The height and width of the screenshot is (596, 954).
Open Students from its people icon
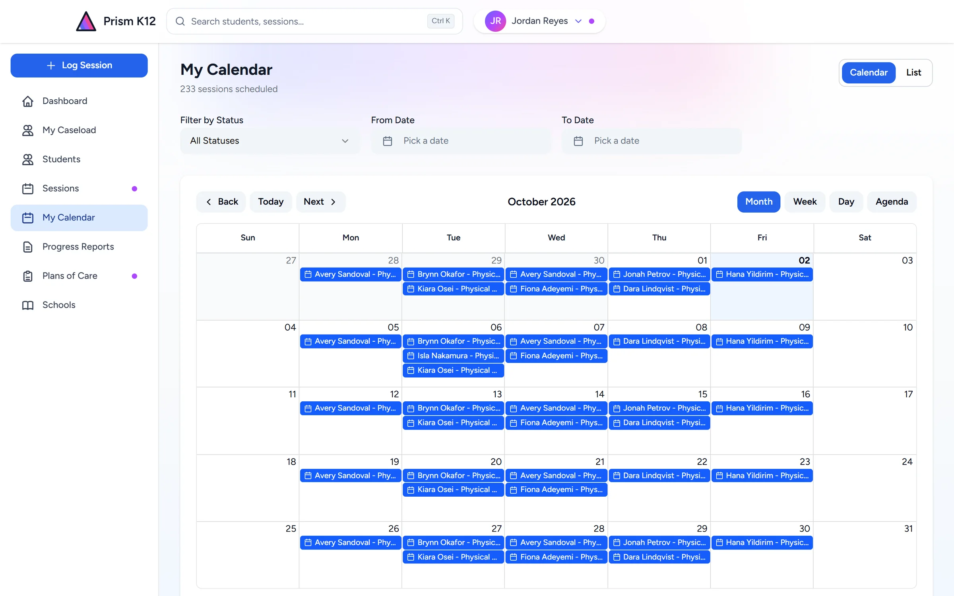point(28,159)
